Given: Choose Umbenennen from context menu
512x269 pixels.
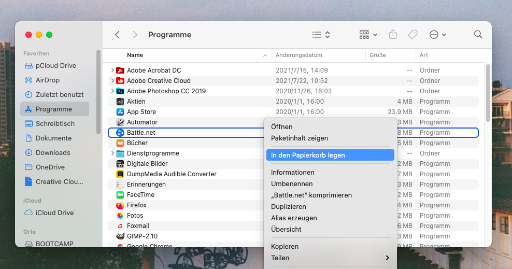Looking at the screenshot, I should tap(330, 184).
